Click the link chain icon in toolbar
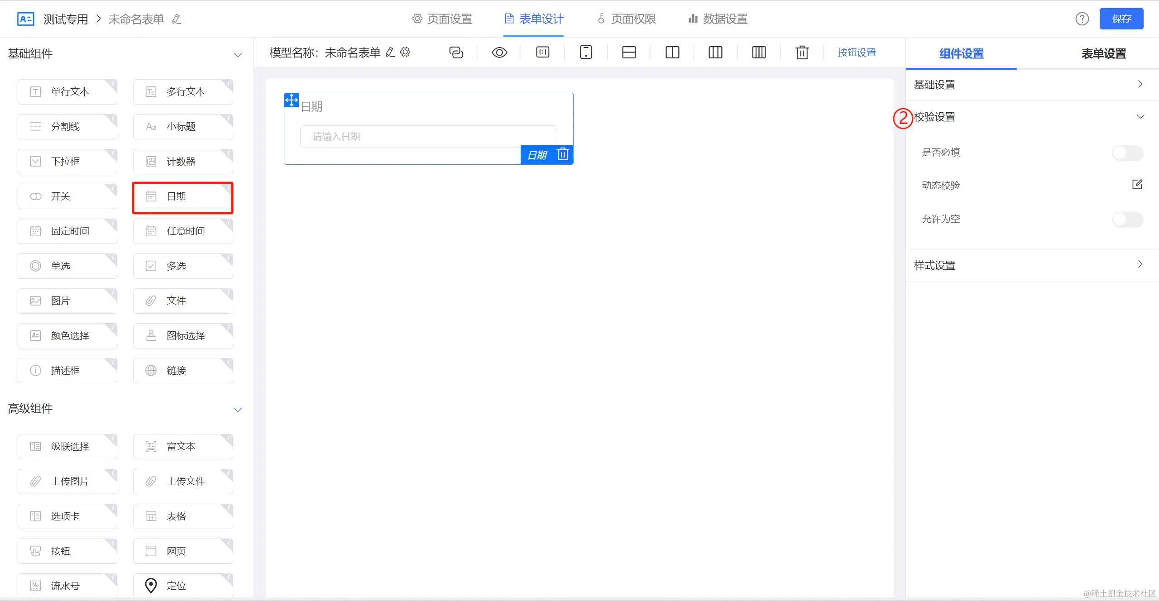This screenshot has height=601, width=1159. click(456, 52)
